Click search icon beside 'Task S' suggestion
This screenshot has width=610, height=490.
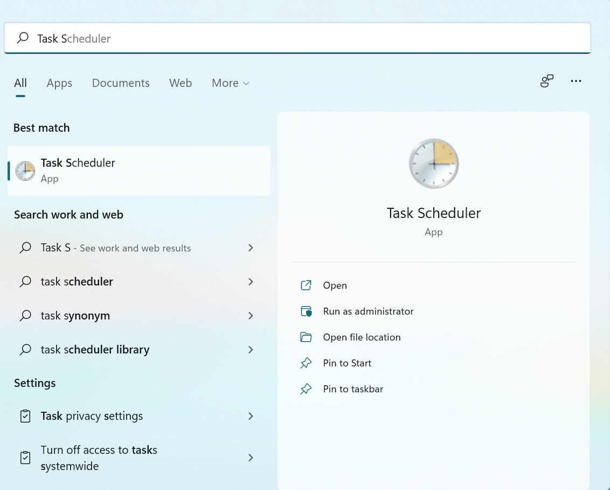pos(26,247)
